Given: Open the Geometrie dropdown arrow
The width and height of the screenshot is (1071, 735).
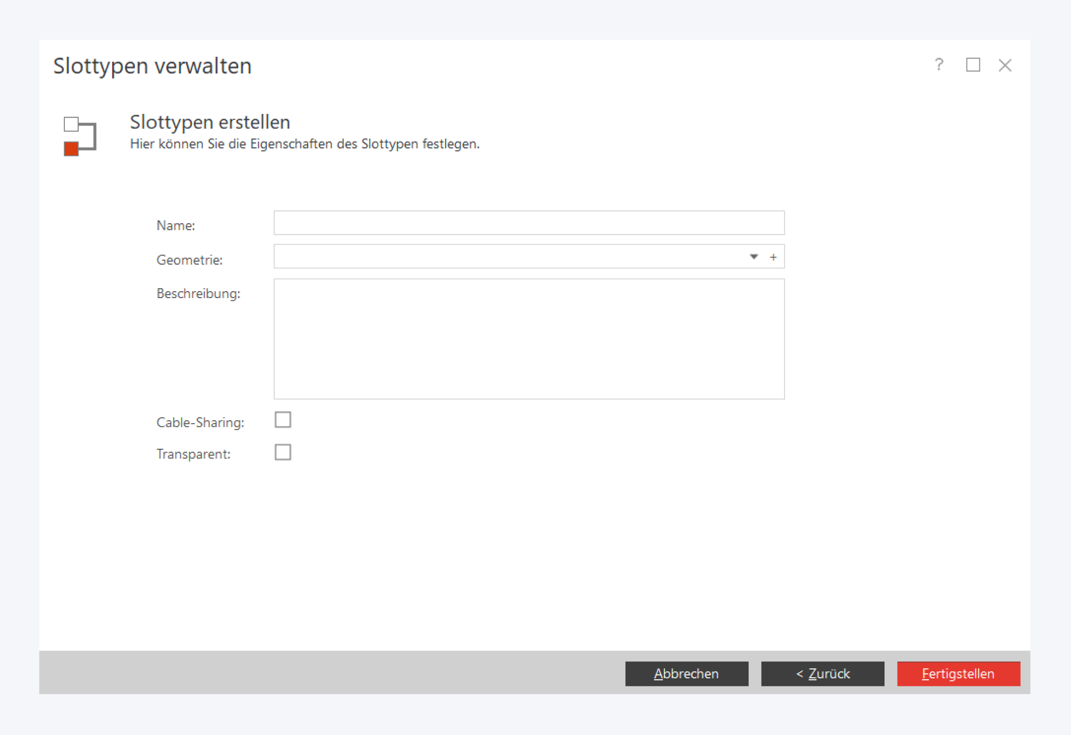Looking at the screenshot, I should click(x=753, y=257).
